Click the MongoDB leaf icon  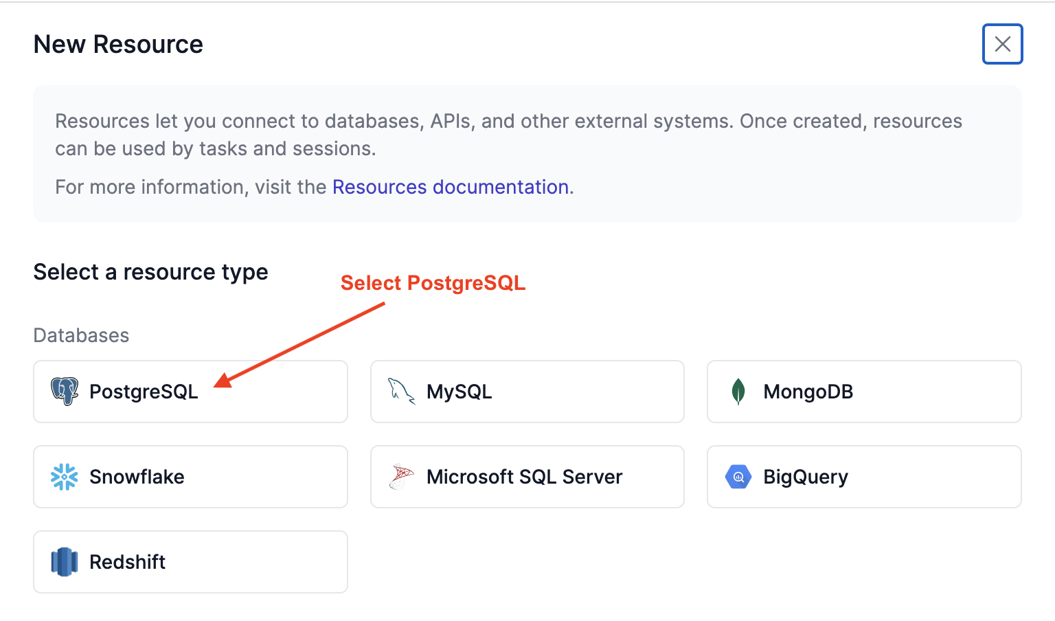click(738, 392)
